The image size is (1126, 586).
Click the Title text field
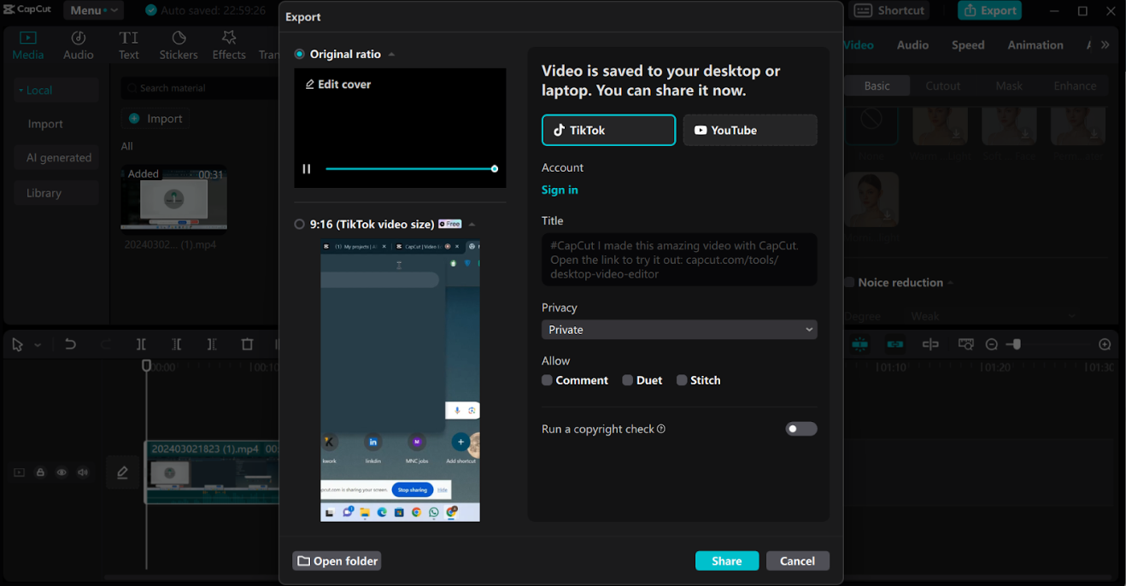[679, 260]
